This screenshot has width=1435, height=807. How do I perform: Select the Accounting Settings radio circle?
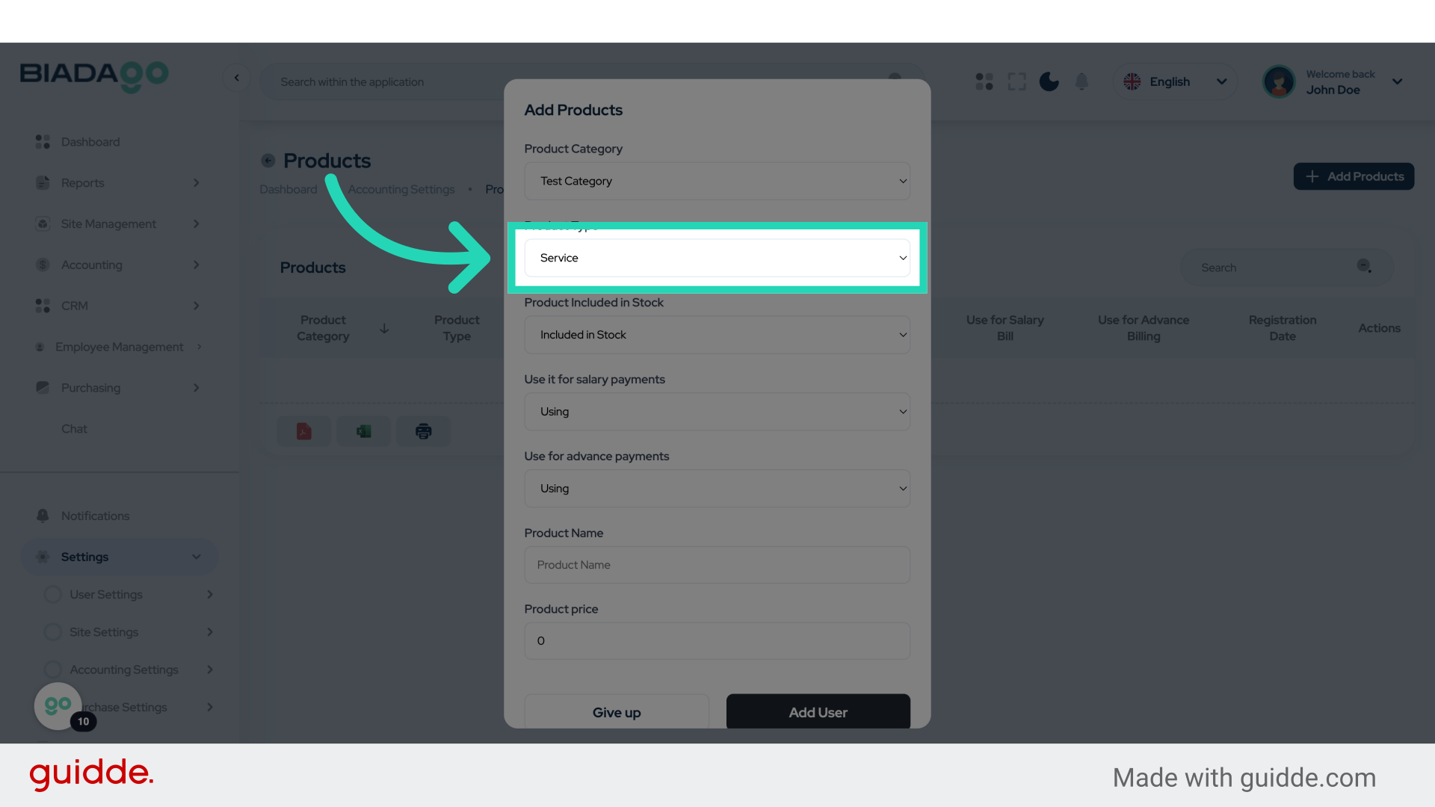53,670
